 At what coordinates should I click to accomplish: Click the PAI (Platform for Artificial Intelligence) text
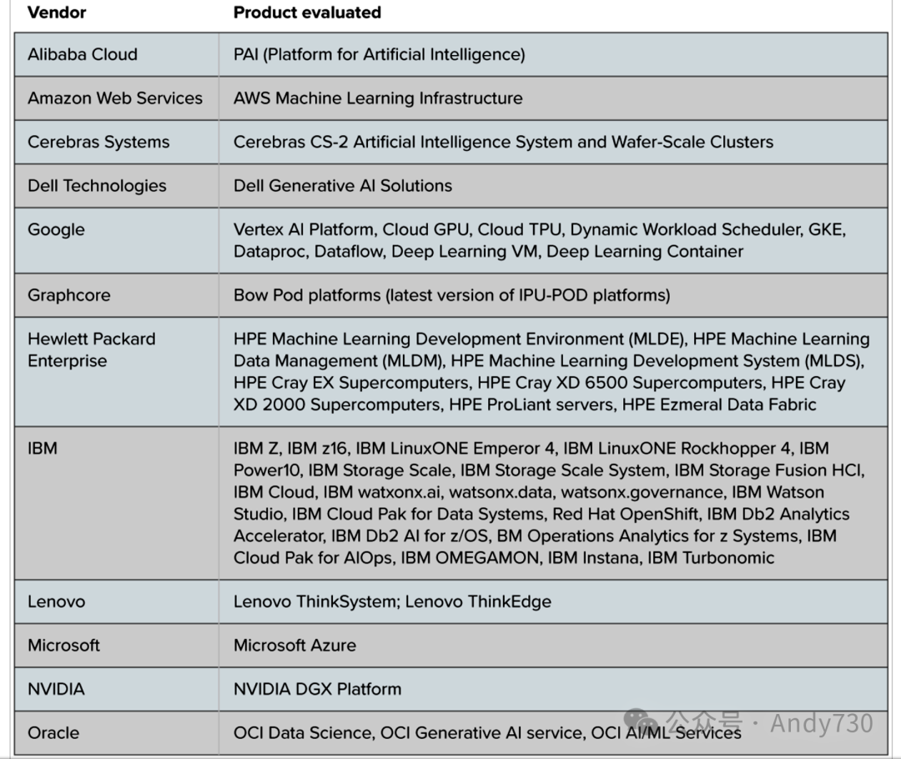point(380,54)
